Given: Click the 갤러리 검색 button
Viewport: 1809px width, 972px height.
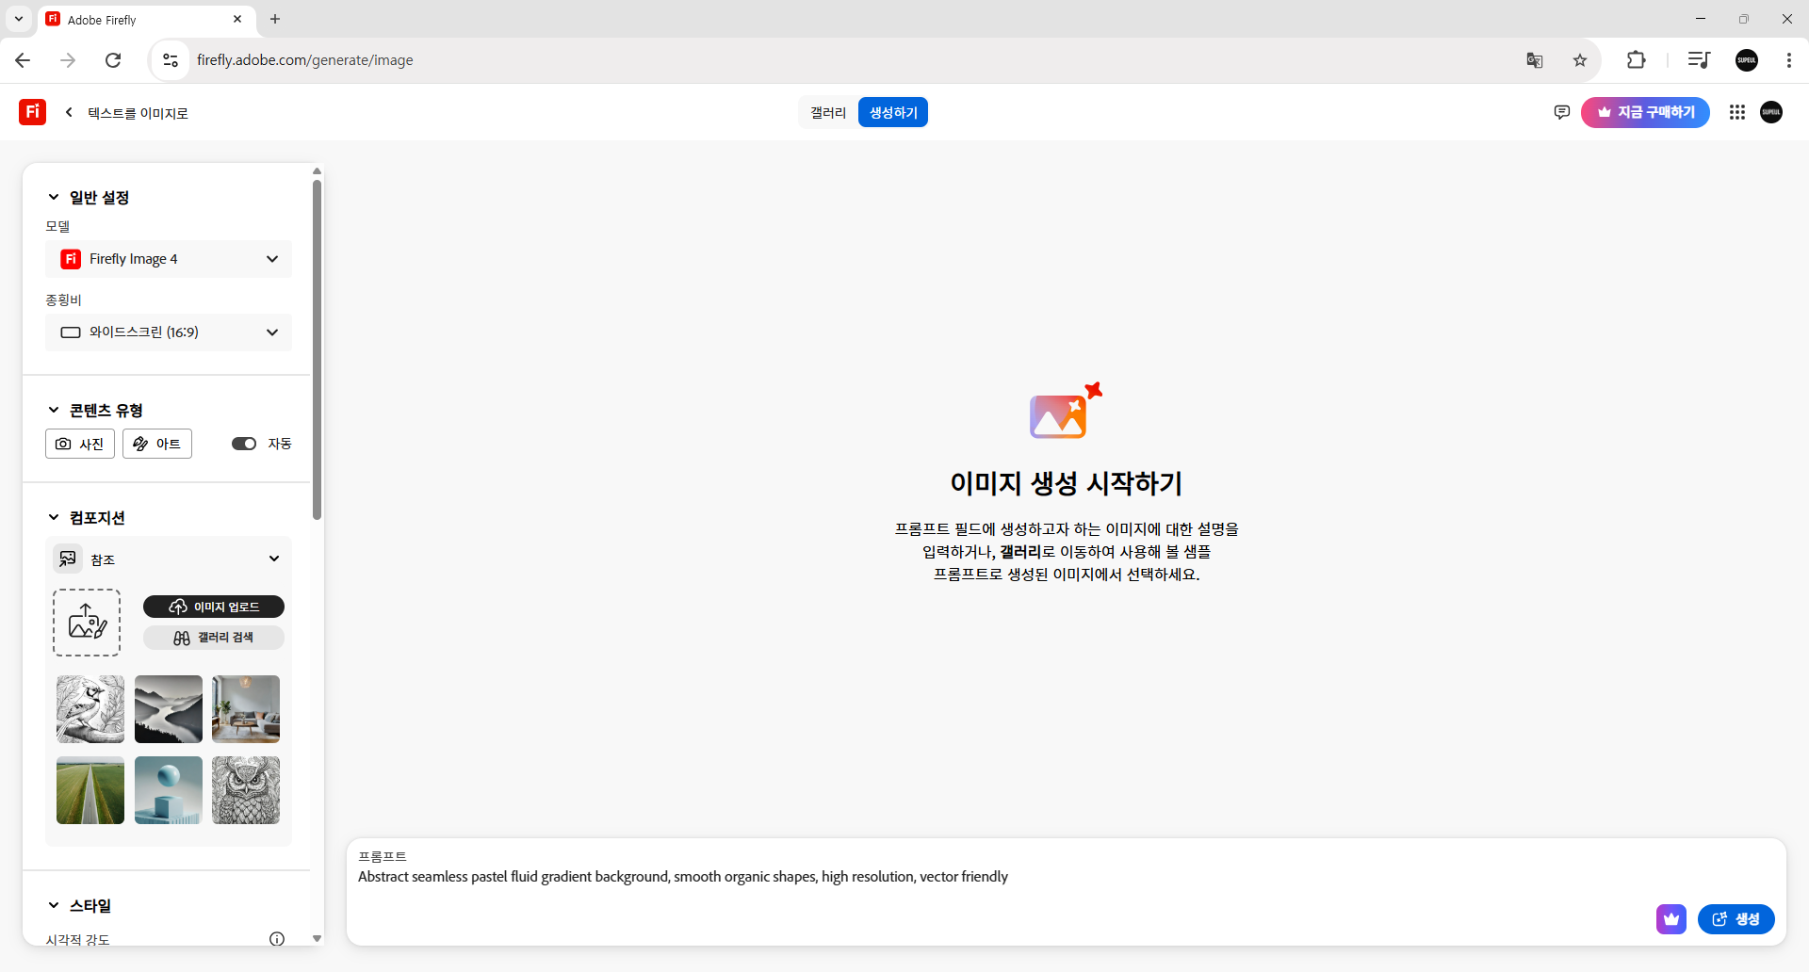Looking at the screenshot, I should [214, 638].
